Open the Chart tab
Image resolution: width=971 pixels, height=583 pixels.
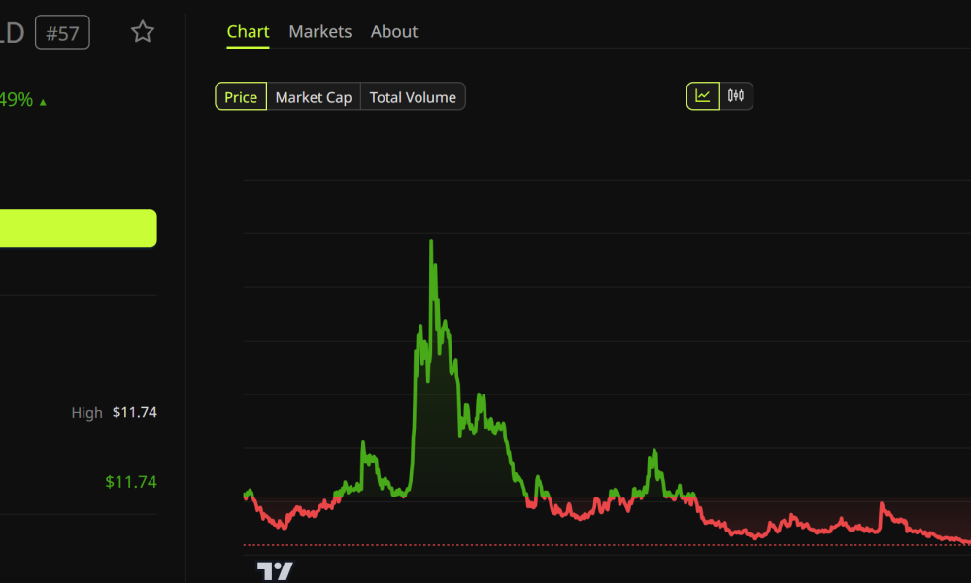248,32
